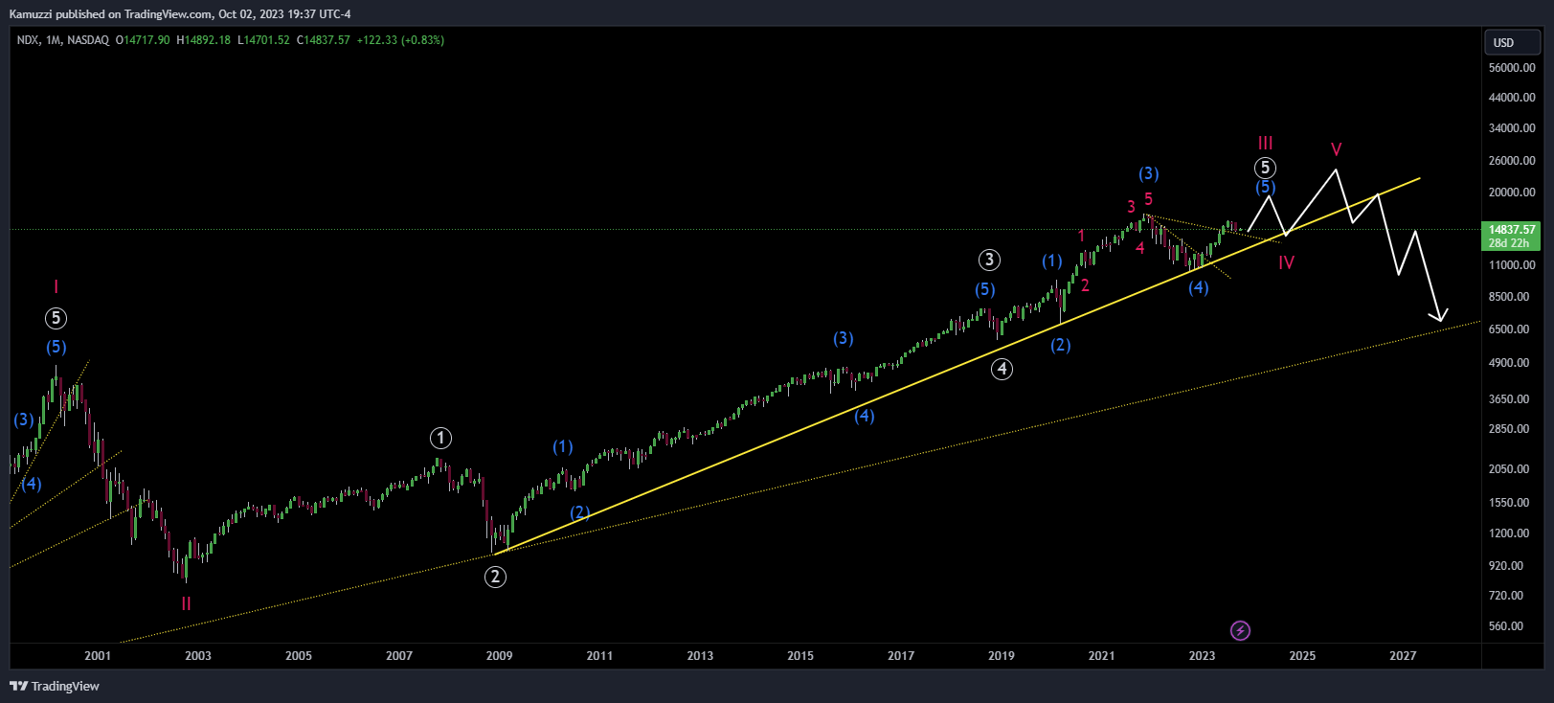1554x703 pixels.
Task: Click the 2019 year on time axis
Action: [1002, 656]
